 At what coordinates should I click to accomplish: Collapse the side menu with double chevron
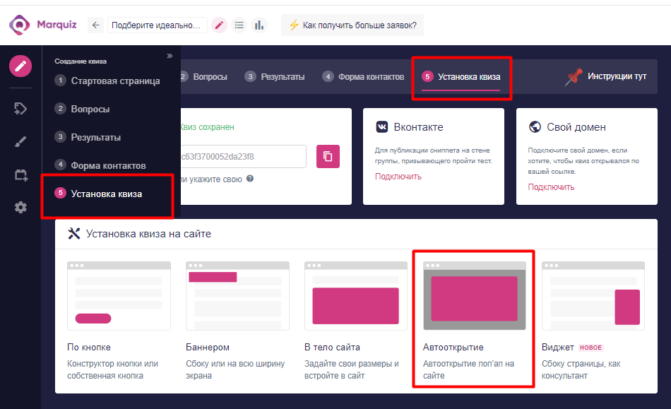[170, 56]
